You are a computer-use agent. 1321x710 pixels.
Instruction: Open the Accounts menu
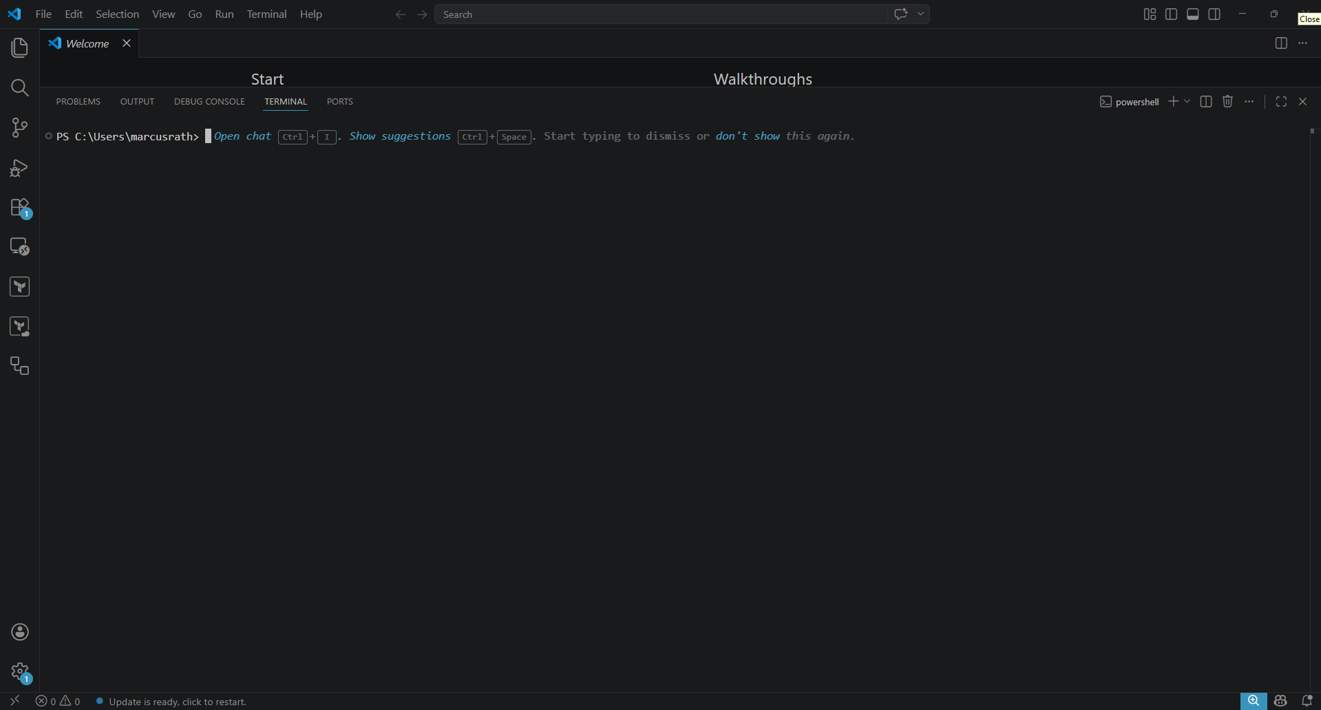(x=20, y=632)
